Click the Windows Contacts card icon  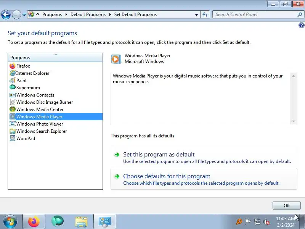point(13,95)
